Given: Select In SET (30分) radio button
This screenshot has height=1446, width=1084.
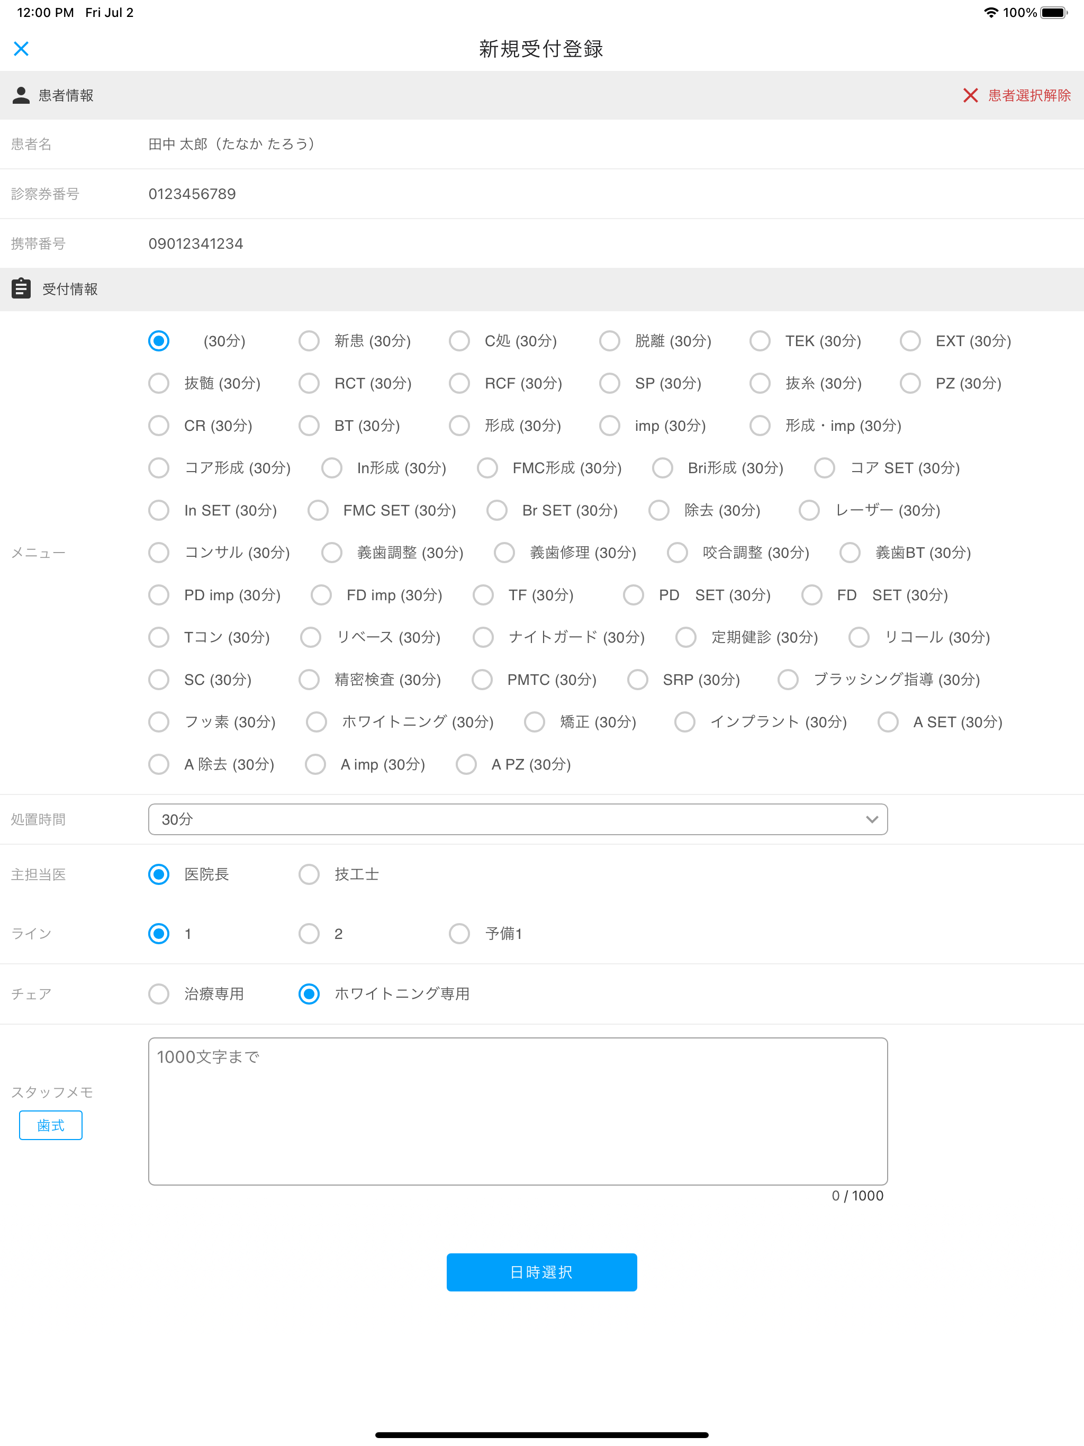Looking at the screenshot, I should (x=158, y=511).
